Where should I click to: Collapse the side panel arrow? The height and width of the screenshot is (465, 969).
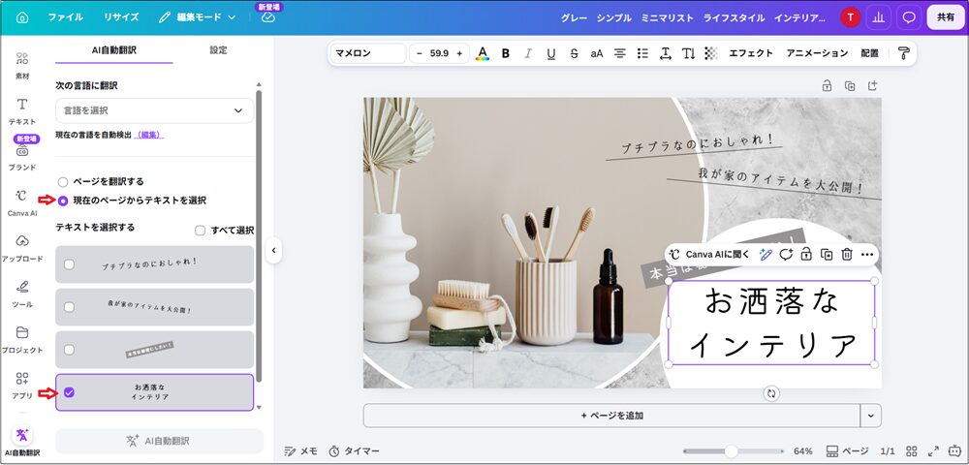coord(274,250)
